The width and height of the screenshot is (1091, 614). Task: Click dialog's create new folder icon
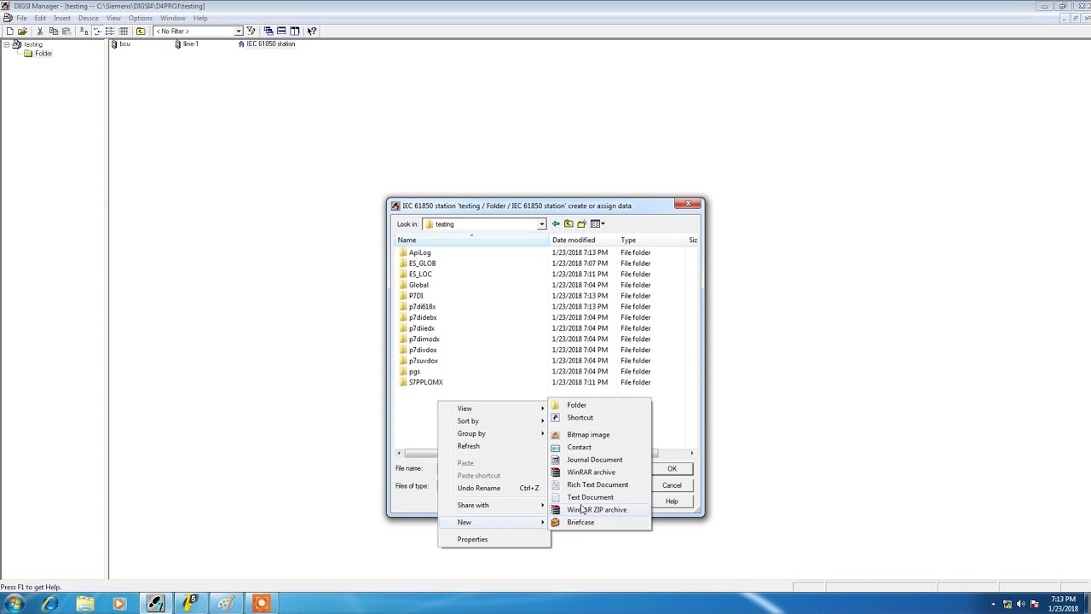(x=581, y=224)
